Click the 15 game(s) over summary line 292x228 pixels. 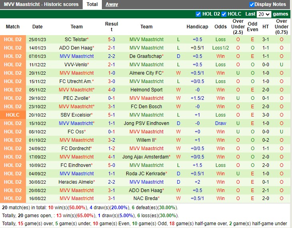pyautogui.click(x=145, y=224)
